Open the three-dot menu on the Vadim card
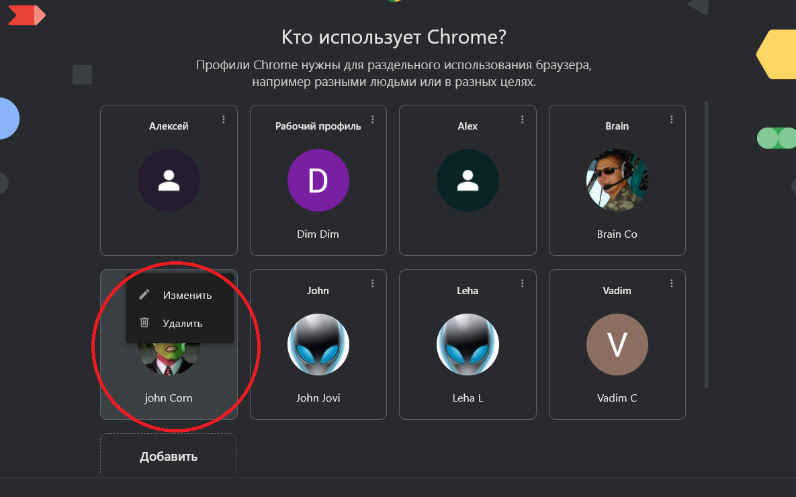The width and height of the screenshot is (796, 497). point(672,283)
